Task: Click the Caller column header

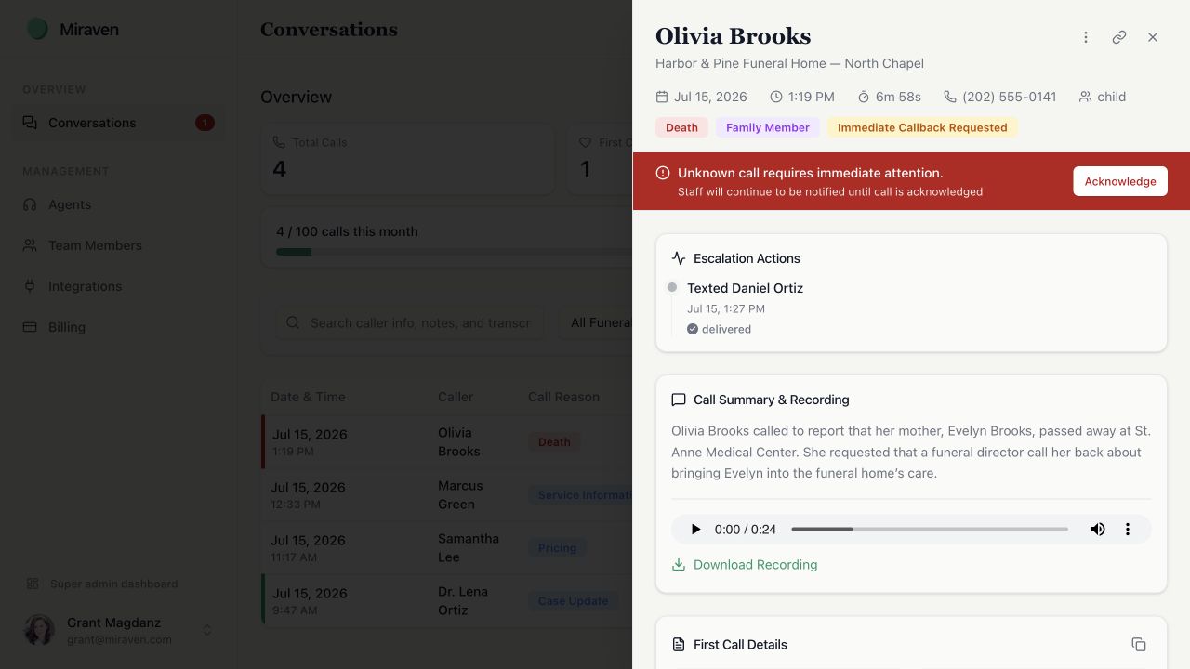Action: click(456, 397)
